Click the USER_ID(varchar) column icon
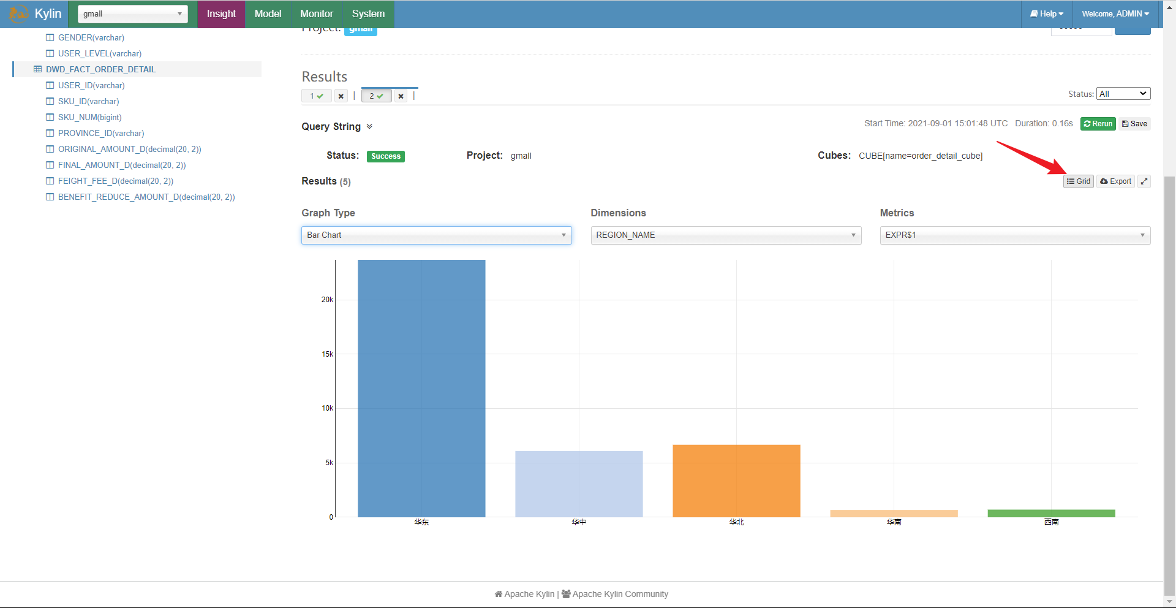The width and height of the screenshot is (1176, 608). coord(50,85)
